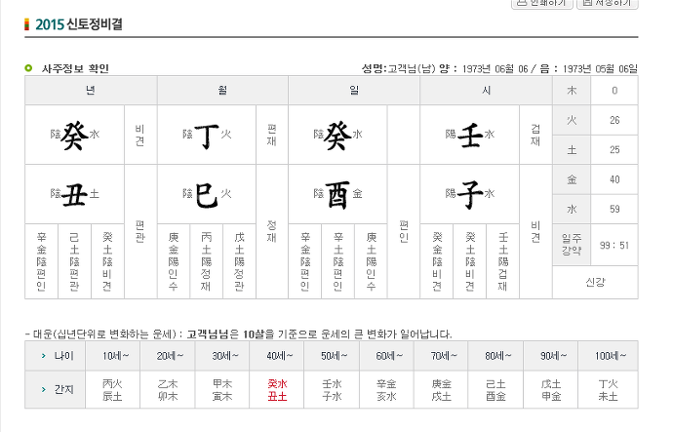This screenshot has width=673, height=432.
Task: Click the 丁火 未土 간지 cell
Action: point(609,390)
